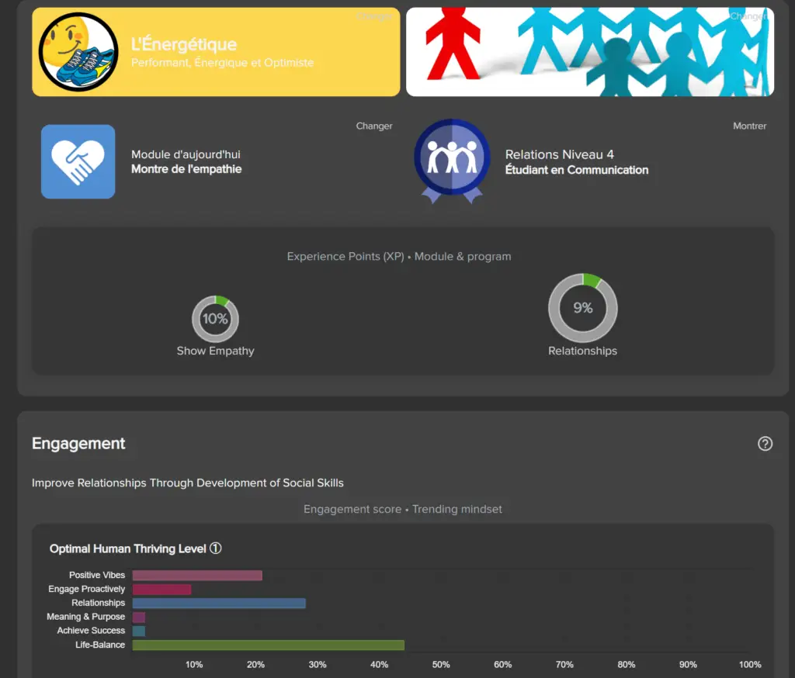Select the Engage Proactively bar

[161, 589]
